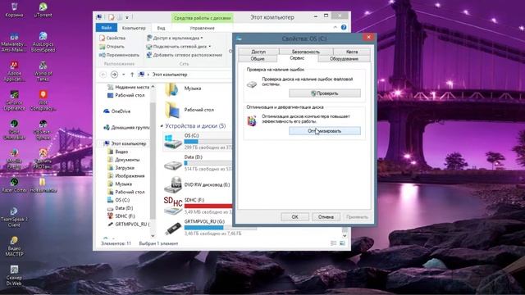This screenshot has height=295, width=525.
Task: Open the quick access toolbar customize arrow
Action: (x=127, y=17)
